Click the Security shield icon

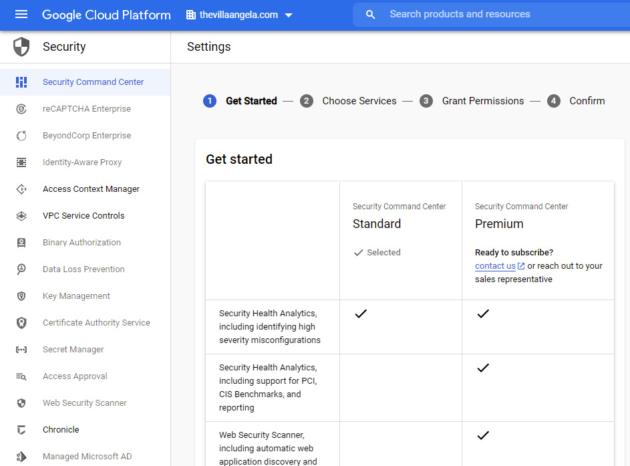(x=21, y=47)
